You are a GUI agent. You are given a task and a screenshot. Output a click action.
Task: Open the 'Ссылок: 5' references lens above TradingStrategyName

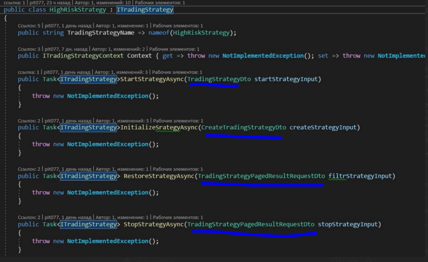[x=29, y=26]
